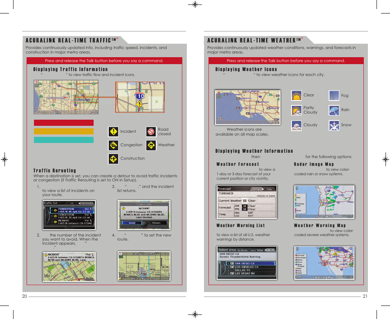Select the Rain umbrella icon

coord(334,110)
